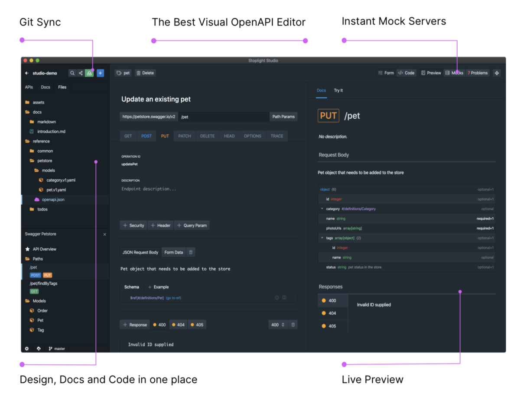Click the /pet path input field
Viewport: 520px width, 403px height.
(224, 117)
